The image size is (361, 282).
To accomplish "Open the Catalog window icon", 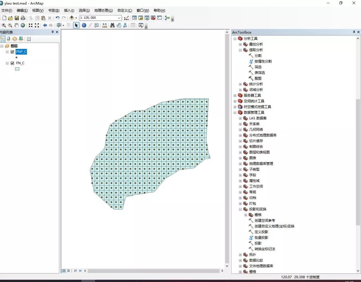I will click(141, 18).
